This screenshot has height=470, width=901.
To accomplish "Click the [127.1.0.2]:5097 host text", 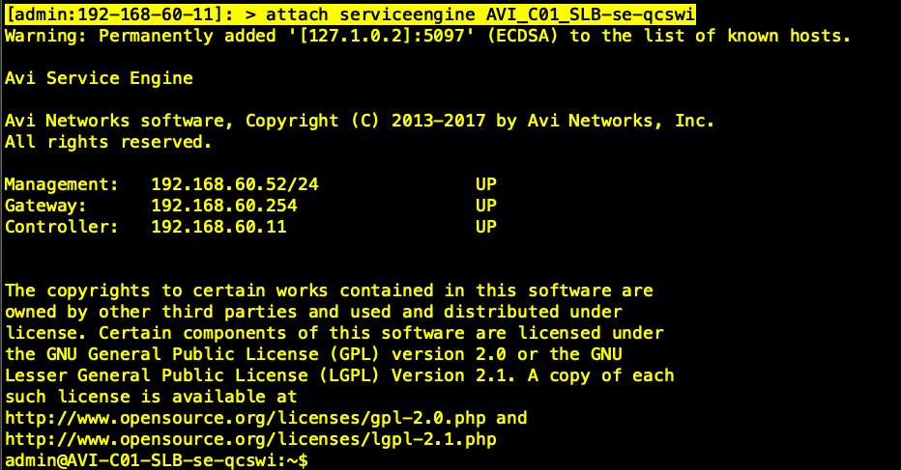I will 382,36.
